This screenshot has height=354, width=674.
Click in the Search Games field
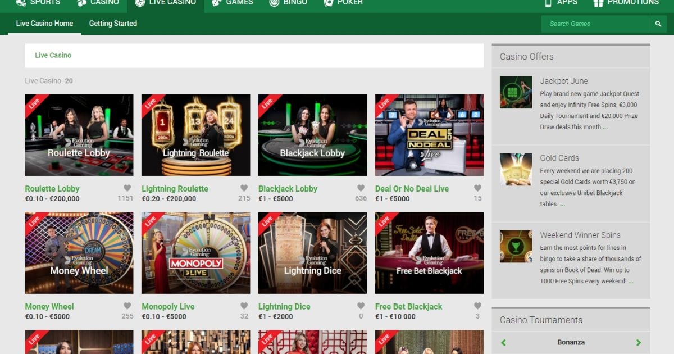pyautogui.click(x=595, y=24)
